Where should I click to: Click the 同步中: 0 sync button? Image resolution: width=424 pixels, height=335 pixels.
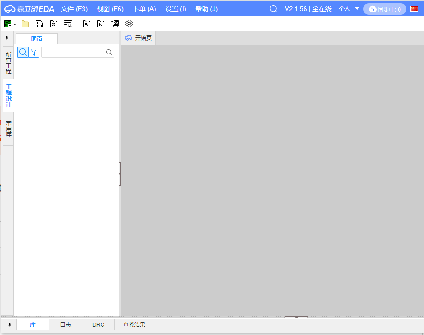click(x=384, y=9)
